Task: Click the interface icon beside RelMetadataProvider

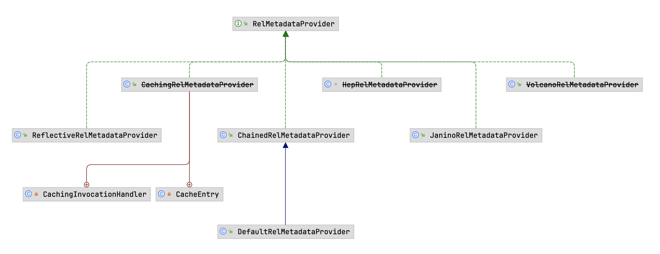Action: (x=238, y=23)
